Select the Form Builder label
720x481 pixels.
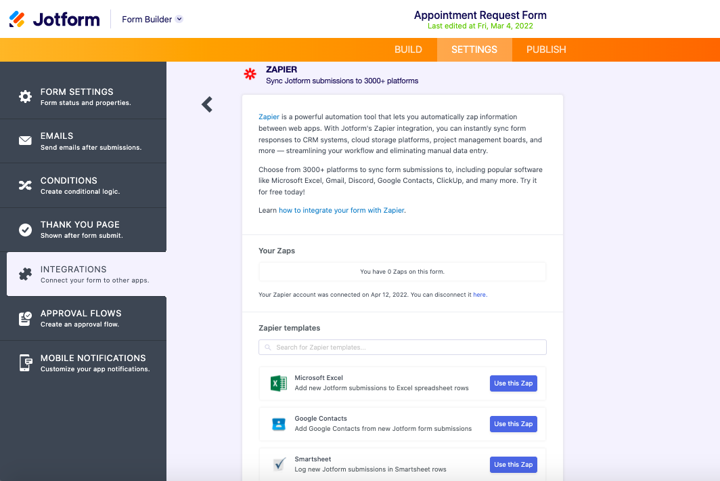tap(147, 20)
